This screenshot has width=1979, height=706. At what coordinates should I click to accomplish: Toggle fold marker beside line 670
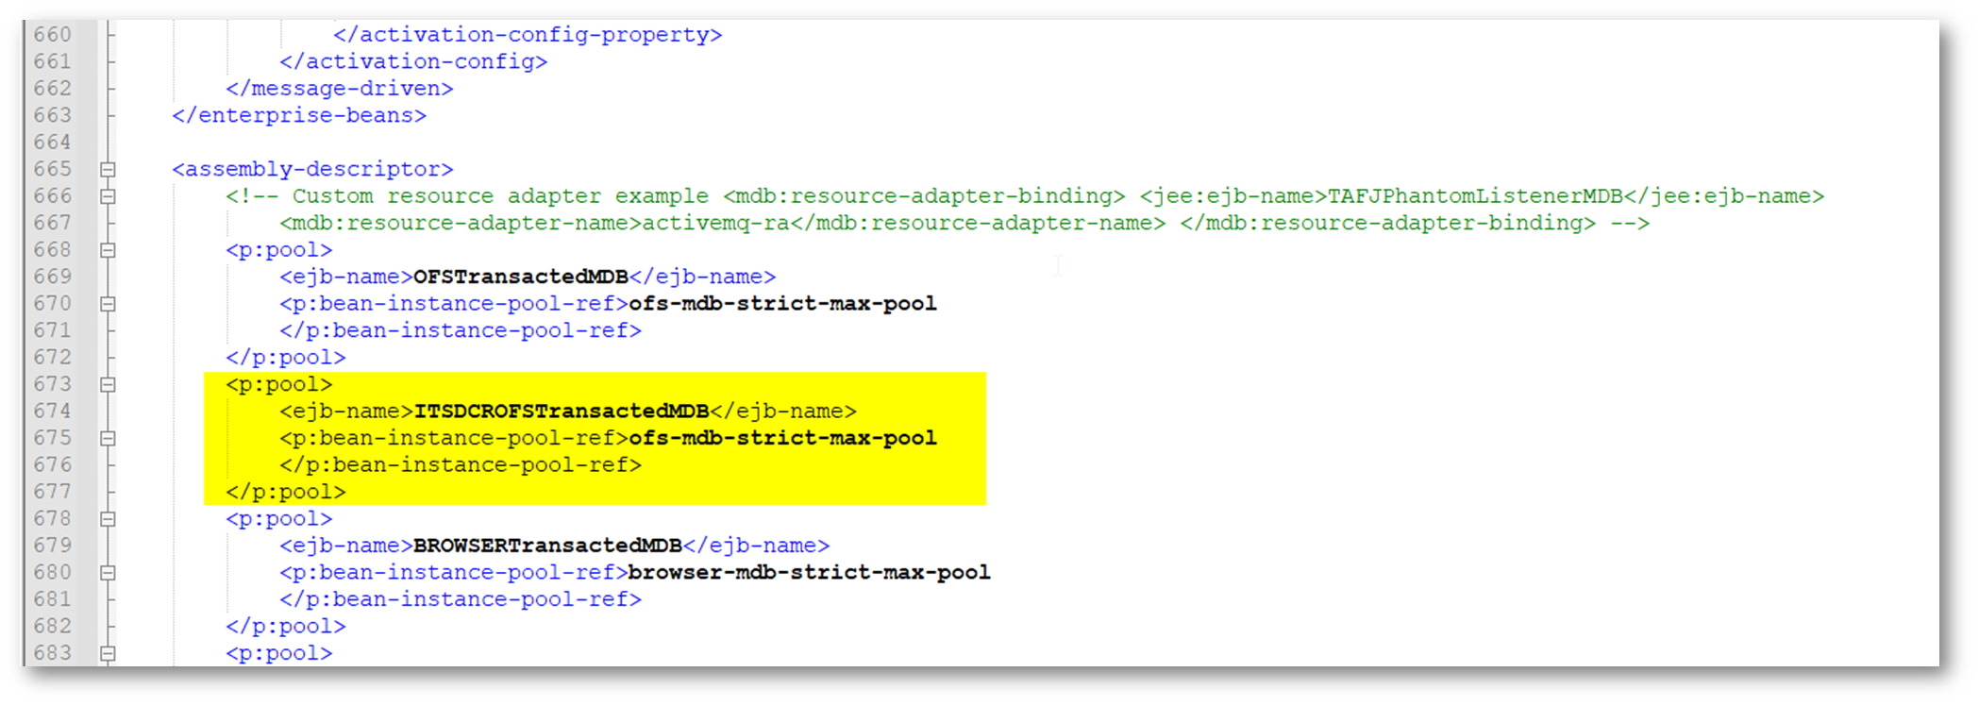108,304
